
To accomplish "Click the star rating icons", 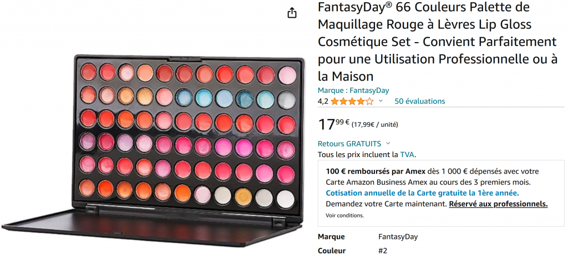I will (352, 101).
